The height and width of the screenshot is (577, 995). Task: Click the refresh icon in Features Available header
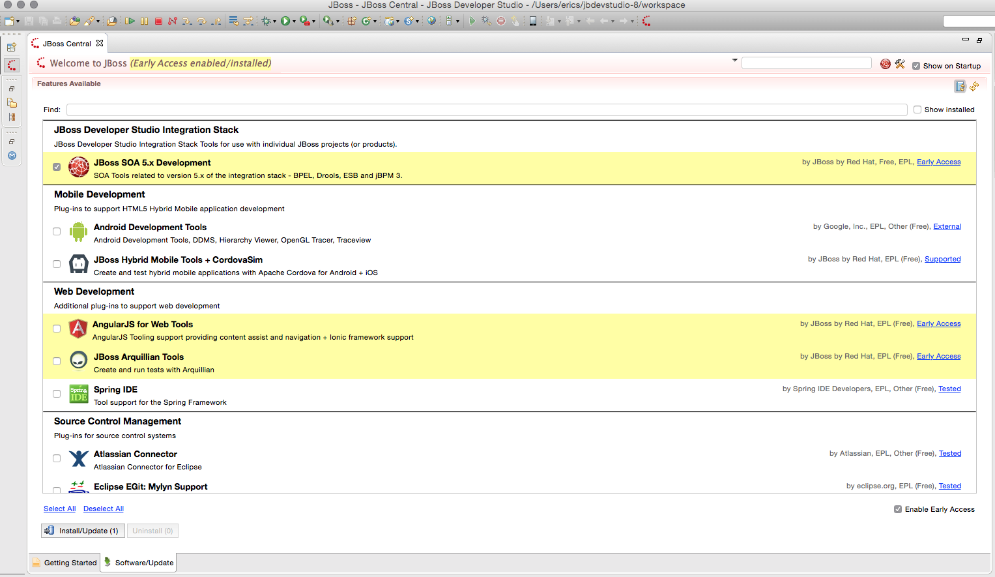click(x=974, y=87)
